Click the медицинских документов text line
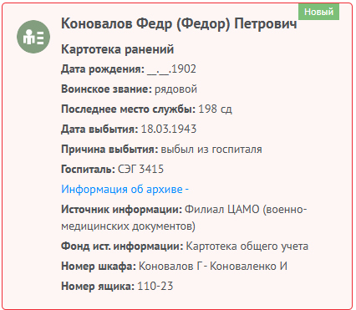356x310 pixels. click(128, 226)
